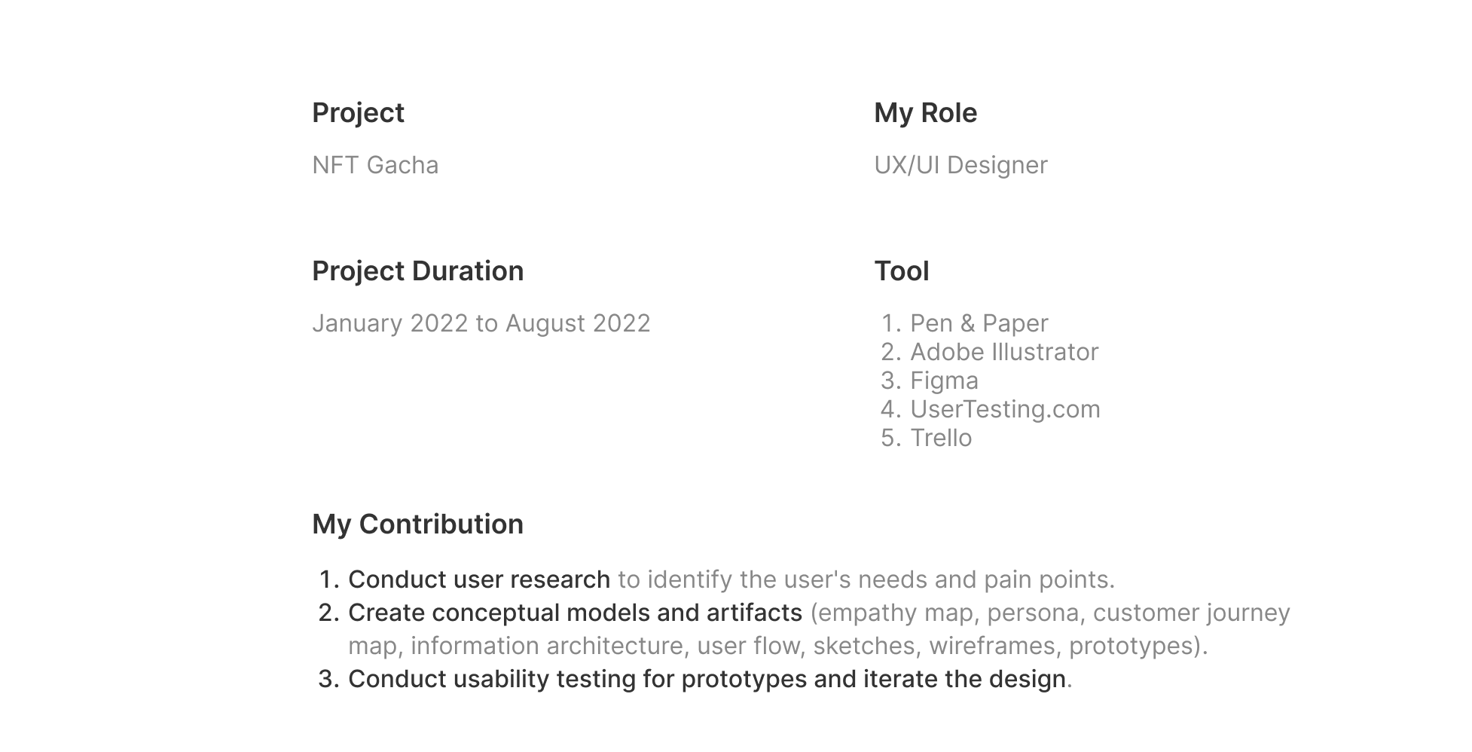Open the UserTesting.com text entry
Image resolution: width=1472 pixels, height=752 pixels.
[x=1005, y=409]
